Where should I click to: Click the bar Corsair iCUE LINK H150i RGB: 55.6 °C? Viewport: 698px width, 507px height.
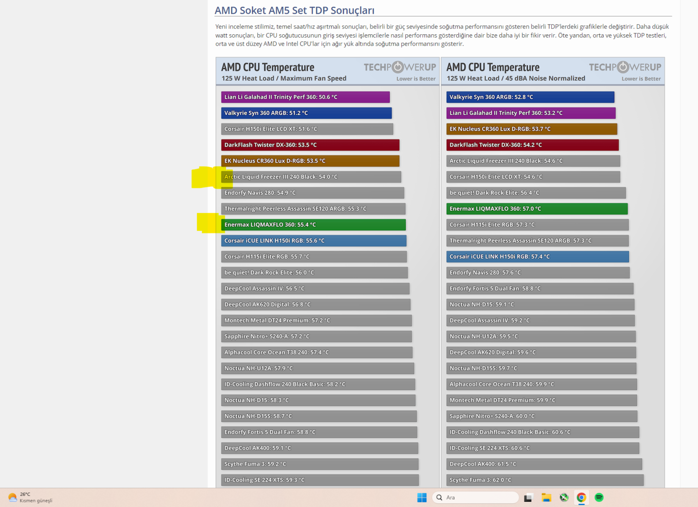314,241
